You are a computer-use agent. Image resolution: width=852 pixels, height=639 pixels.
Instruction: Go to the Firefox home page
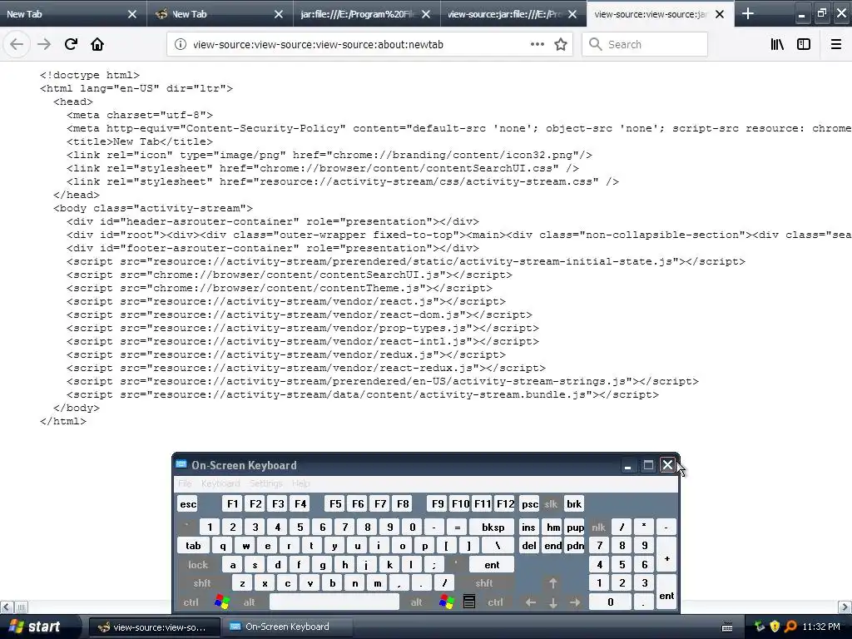tap(97, 44)
